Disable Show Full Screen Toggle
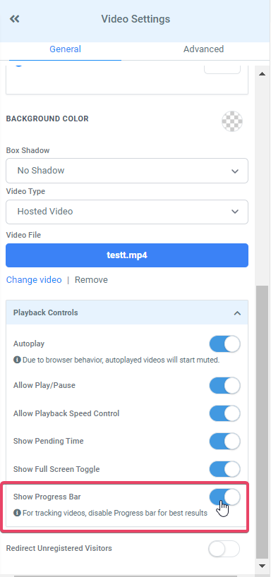Screen dimensions: 271x577 tap(224, 469)
